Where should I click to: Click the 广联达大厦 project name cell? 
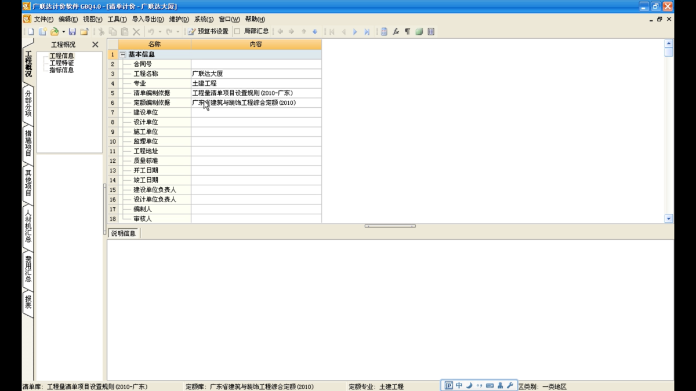point(256,74)
